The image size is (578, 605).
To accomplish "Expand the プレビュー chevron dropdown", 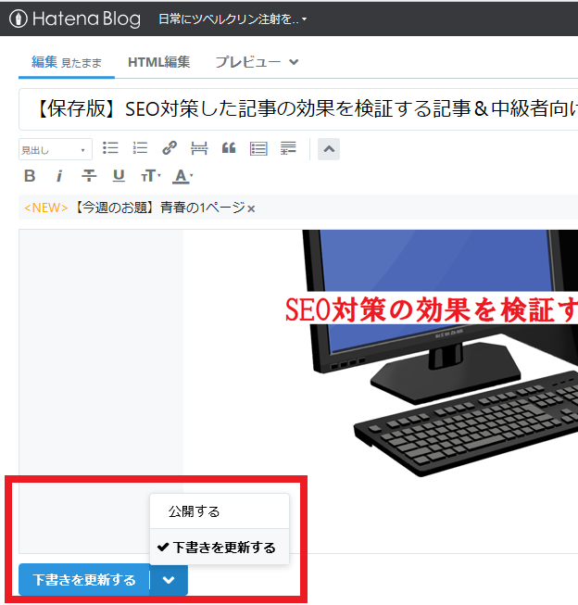I will click(x=294, y=62).
